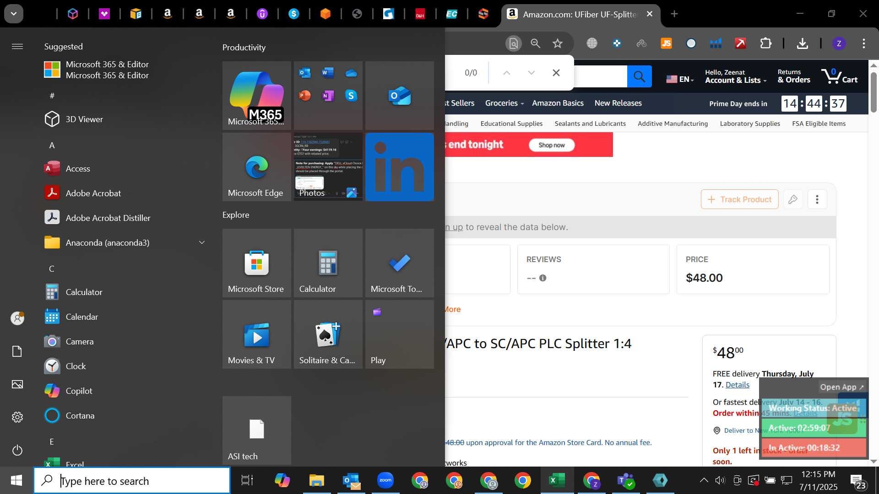Open Calendar from the app list
This screenshot has width=879, height=494.
click(124, 317)
